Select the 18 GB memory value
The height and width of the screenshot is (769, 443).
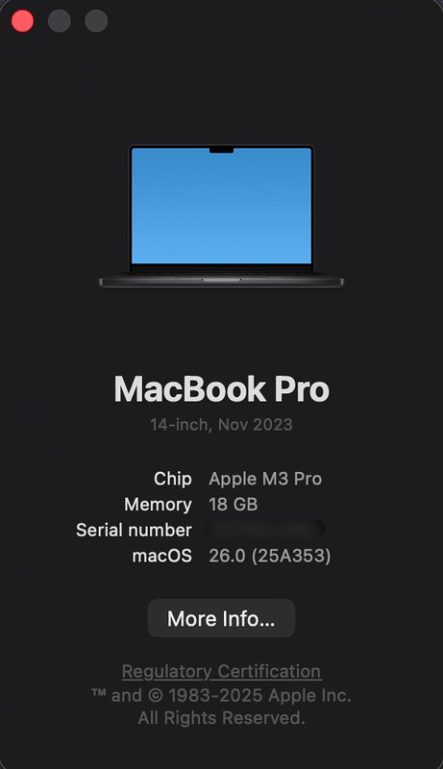pyautogui.click(x=234, y=504)
